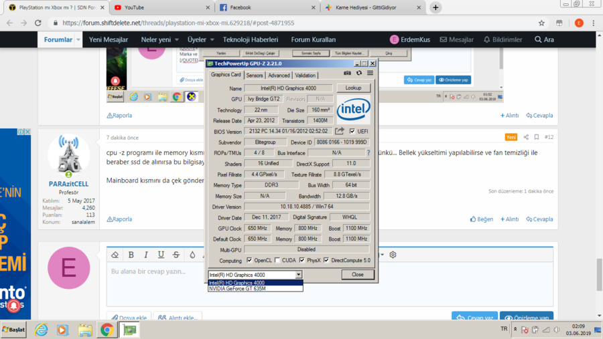Open the Başlat start button

[13, 330]
